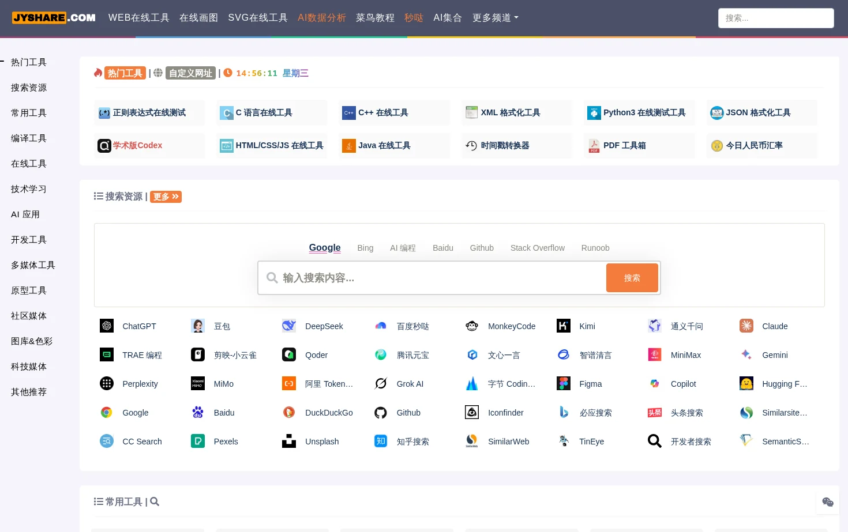The width and height of the screenshot is (848, 532).
Task: Click the magnifier icon beside 常用工具 heading
Action: pyautogui.click(x=155, y=502)
